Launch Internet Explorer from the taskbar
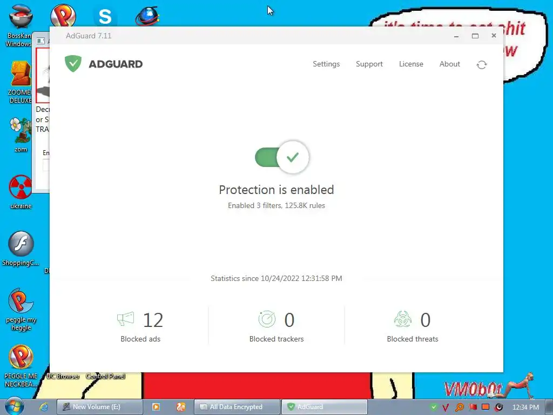The image size is (553, 415). pyautogui.click(x=44, y=407)
